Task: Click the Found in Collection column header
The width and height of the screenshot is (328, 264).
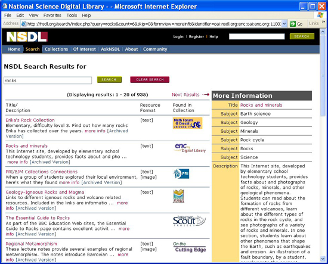Action: (183, 108)
